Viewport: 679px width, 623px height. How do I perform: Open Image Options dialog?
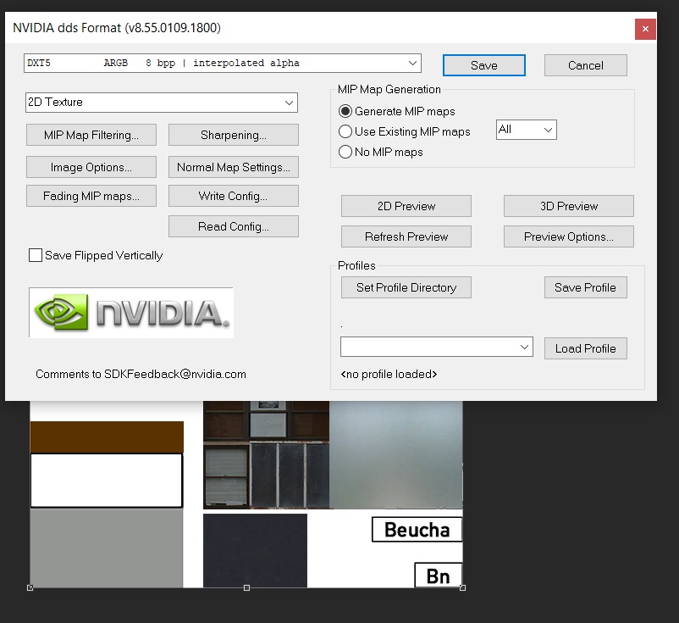(91, 167)
